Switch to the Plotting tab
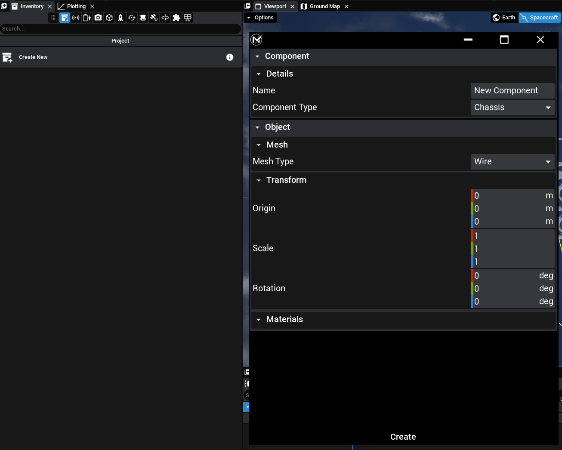The image size is (562, 450). pyautogui.click(x=76, y=6)
